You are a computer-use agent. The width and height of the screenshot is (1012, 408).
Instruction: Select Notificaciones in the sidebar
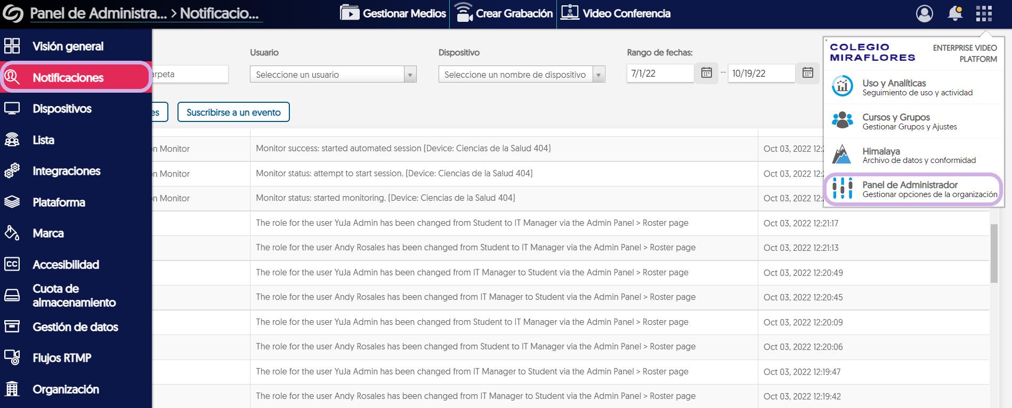(x=76, y=78)
